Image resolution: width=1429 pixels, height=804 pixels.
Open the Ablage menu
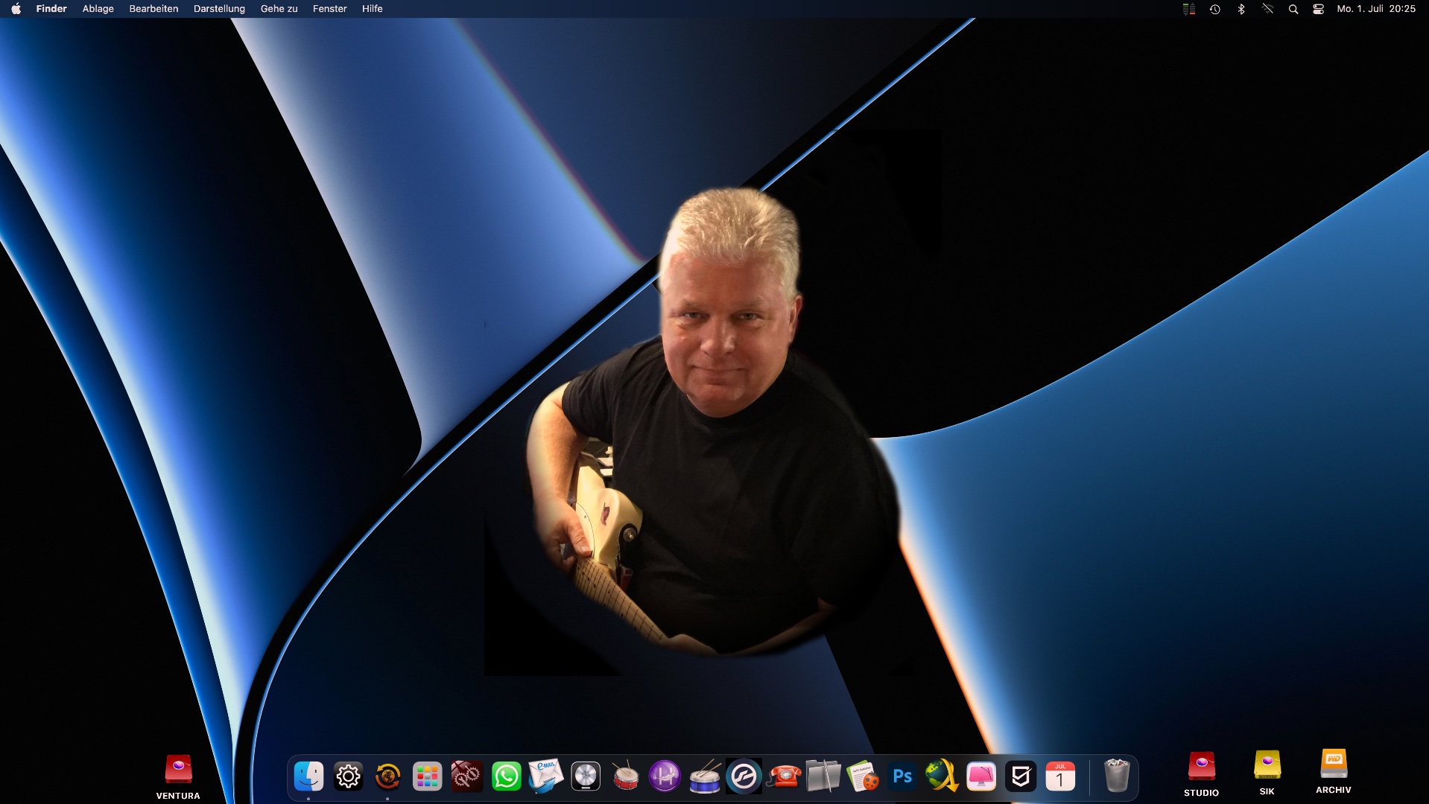(x=98, y=9)
